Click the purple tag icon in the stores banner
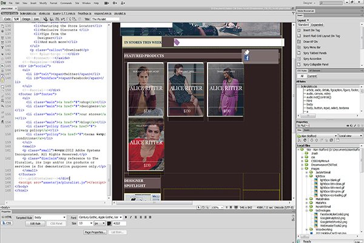364x243 pixels. (x=177, y=42)
